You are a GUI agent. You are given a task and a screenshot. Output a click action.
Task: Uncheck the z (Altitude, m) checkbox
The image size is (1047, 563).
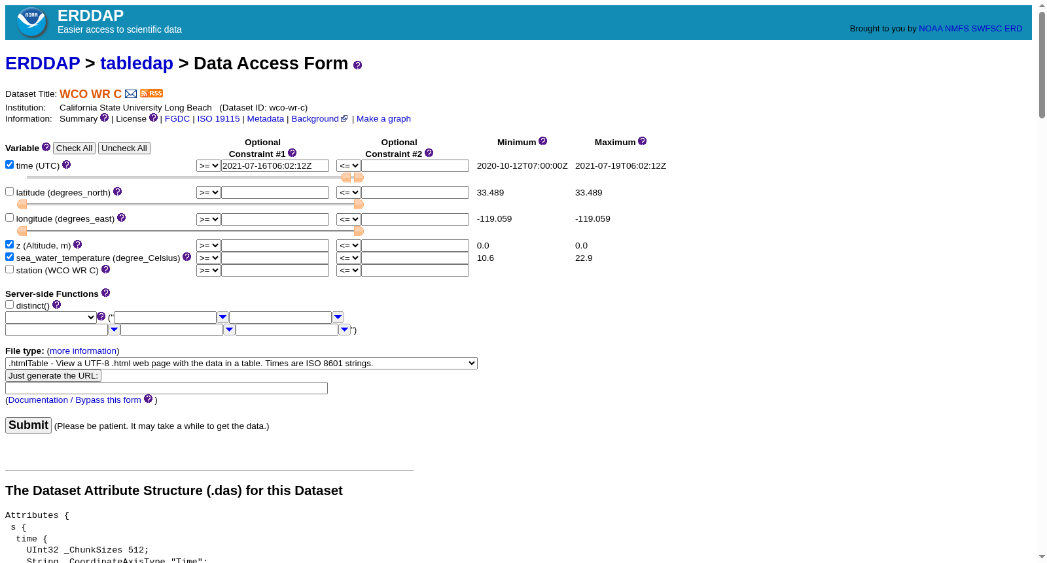[x=9, y=245]
